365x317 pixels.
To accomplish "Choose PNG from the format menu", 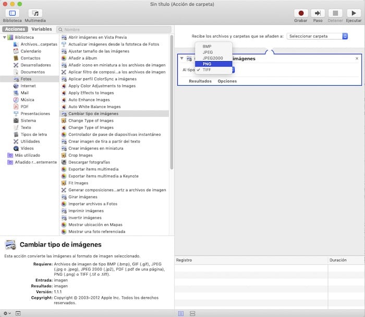I will 207,64.
